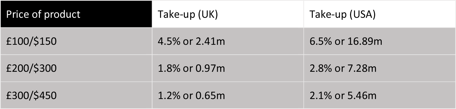Select the cell reading '6.5% or 16.89m'
The height and width of the screenshot is (109, 456).
point(346,41)
